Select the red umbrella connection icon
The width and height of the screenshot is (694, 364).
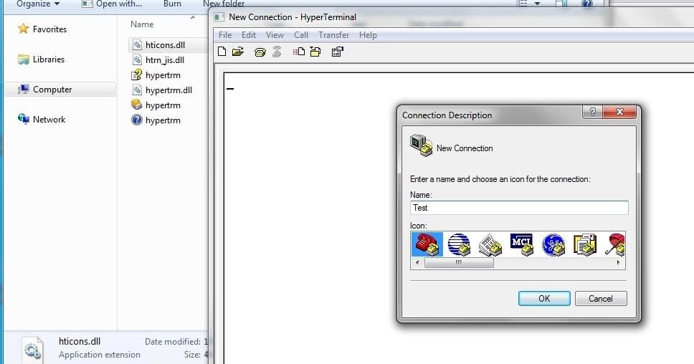coord(614,244)
